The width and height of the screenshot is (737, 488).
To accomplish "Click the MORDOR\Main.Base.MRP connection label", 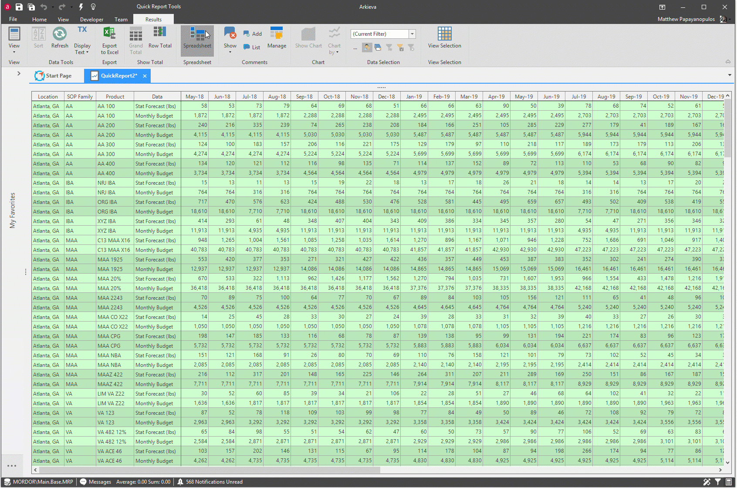I will (43, 482).
